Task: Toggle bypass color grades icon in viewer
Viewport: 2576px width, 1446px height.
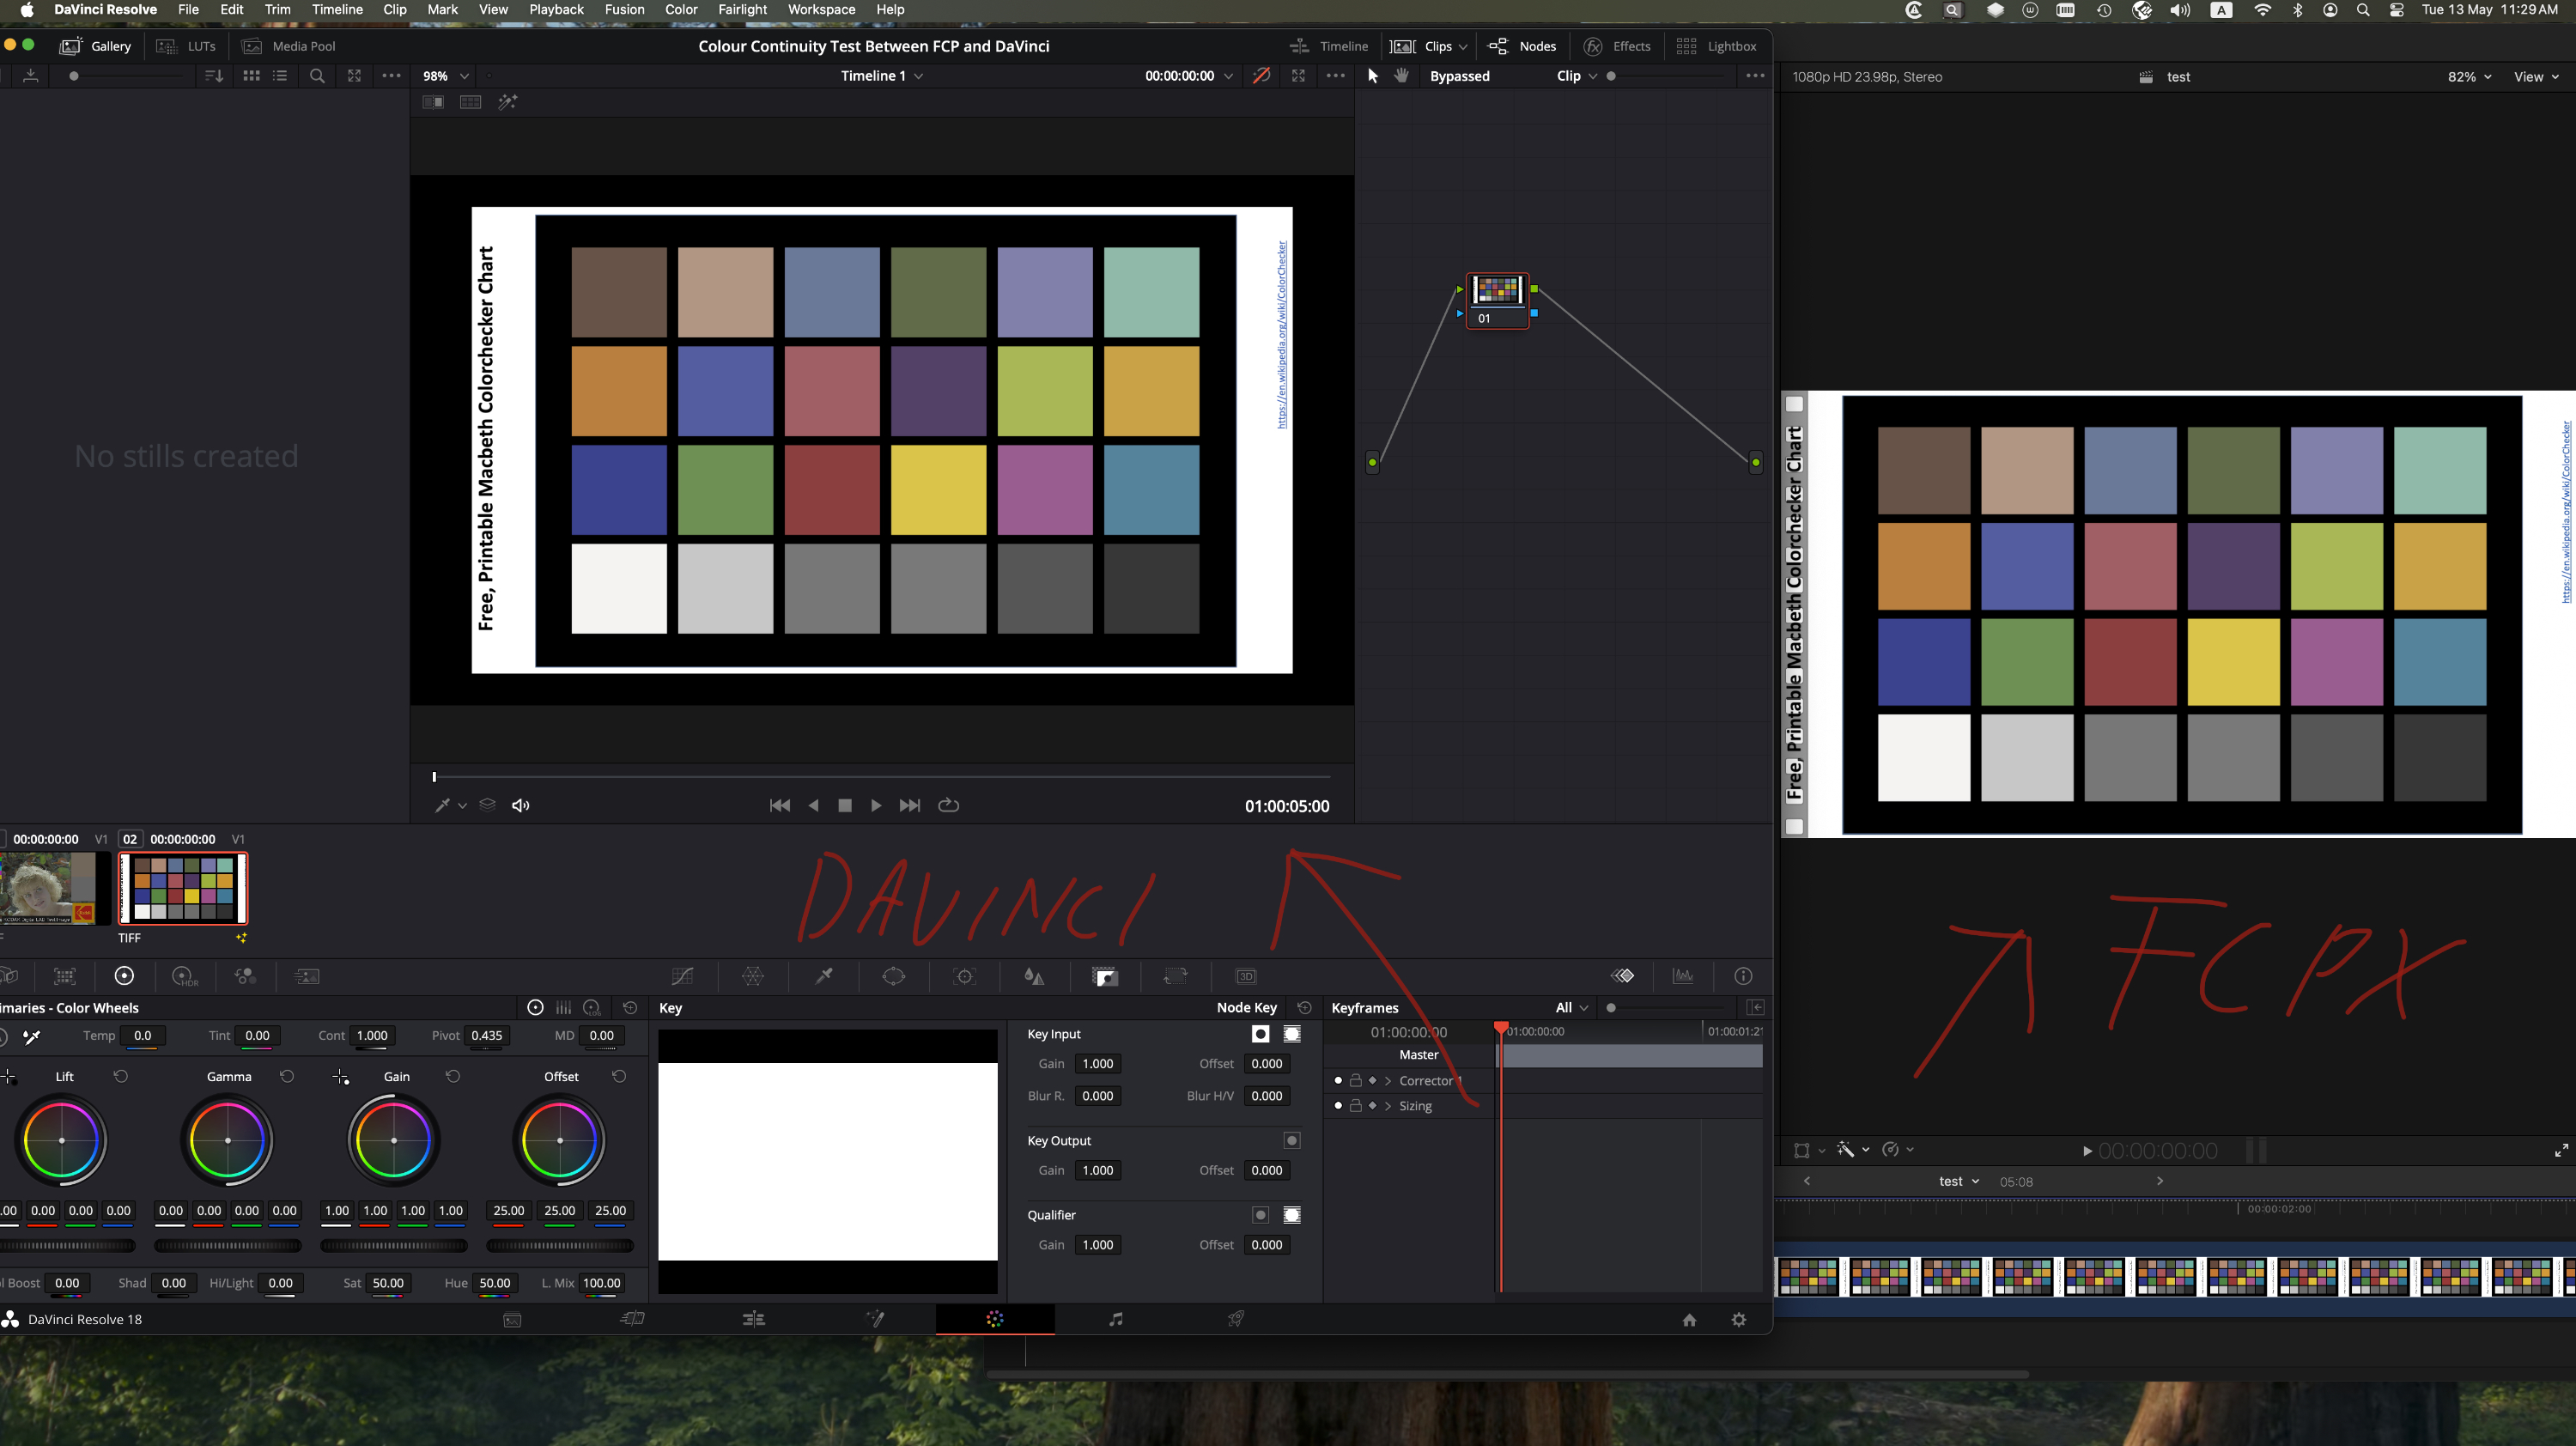Action: [x=1262, y=76]
